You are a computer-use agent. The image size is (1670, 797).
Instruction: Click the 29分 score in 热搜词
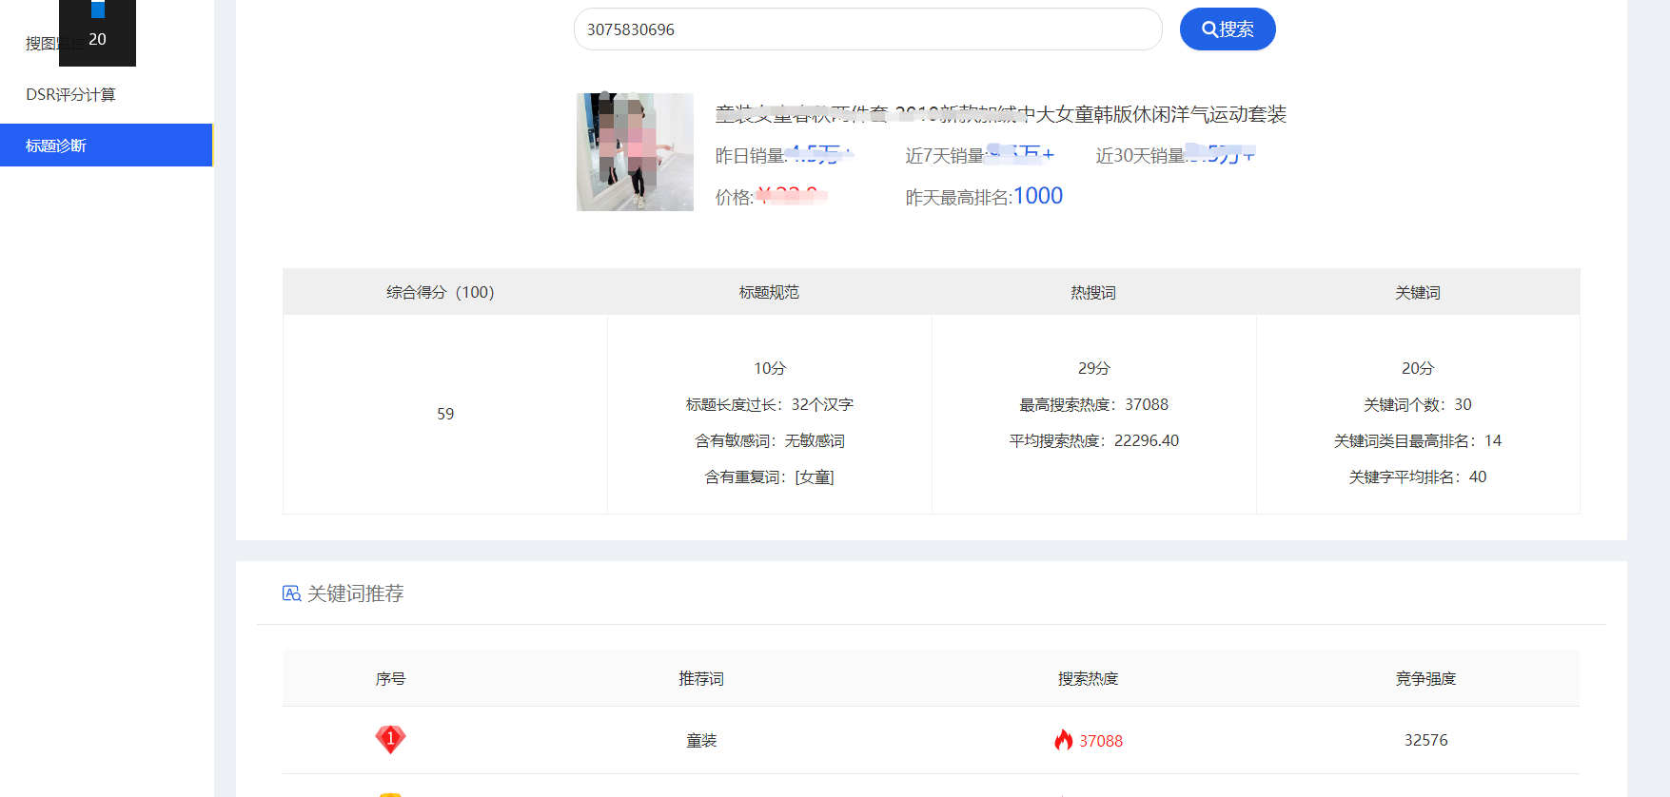tap(1094, 368)
